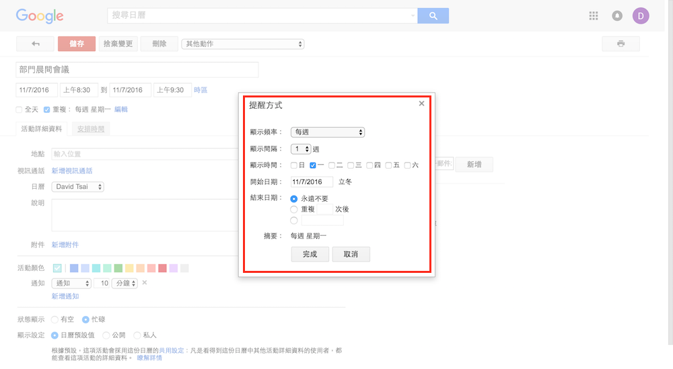Open the Google apps grid
673x369 pixels.
point(593,16)
